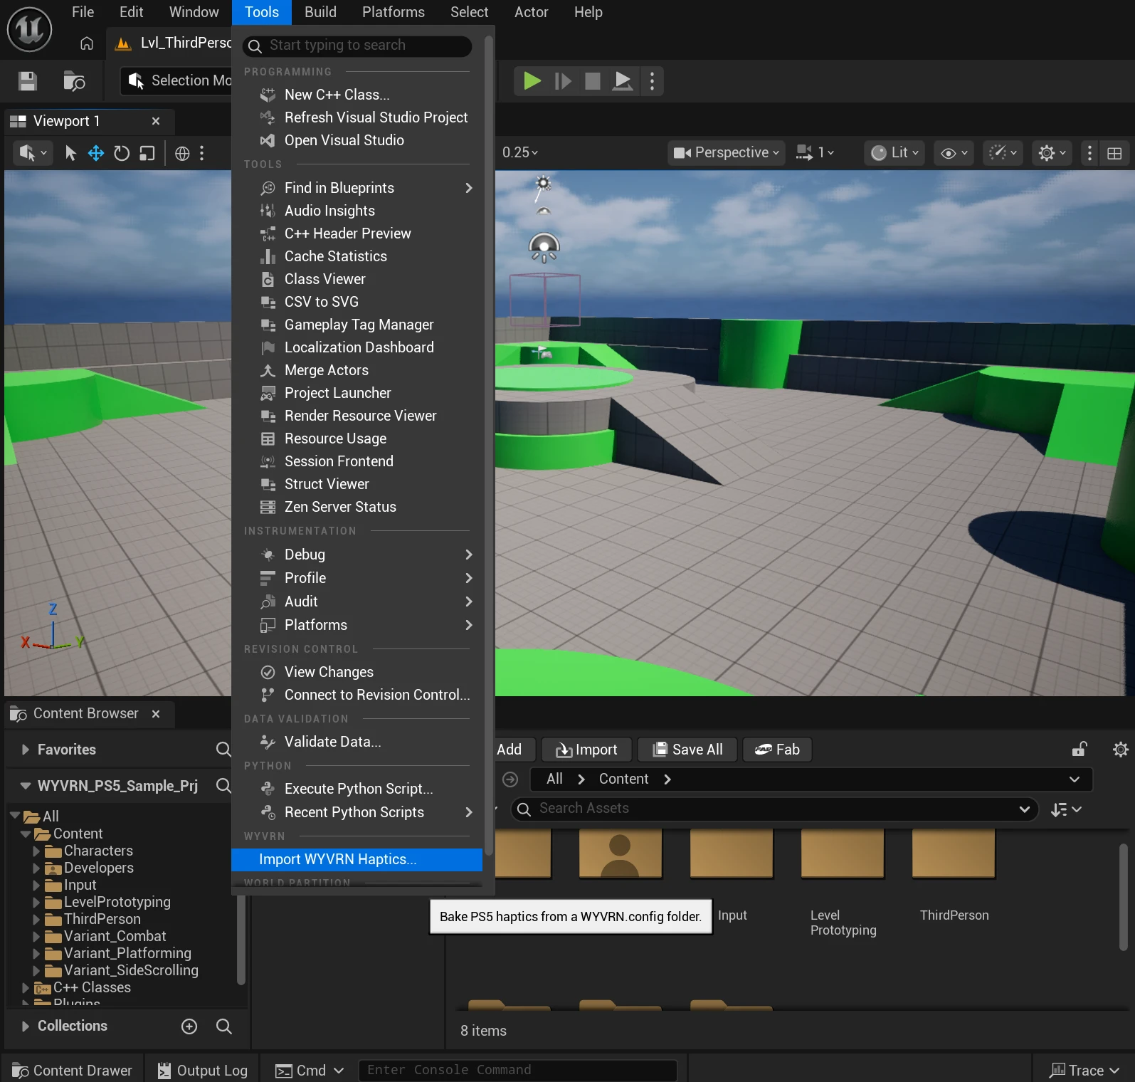This screenshot has width=1135, height=1082.
Task: Open the Lit view mode dropdown
Action: pos(894,153)
